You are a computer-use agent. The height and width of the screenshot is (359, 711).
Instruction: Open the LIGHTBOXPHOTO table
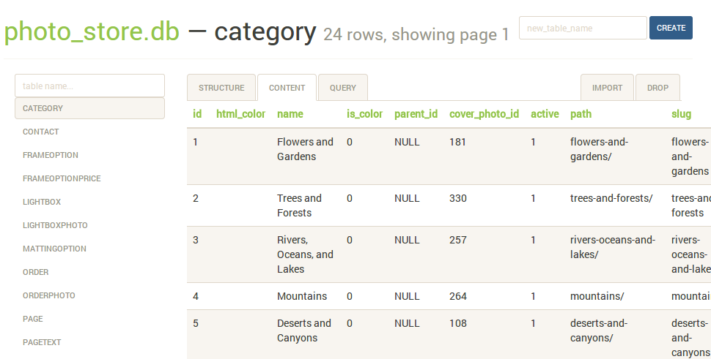pyautogui.click(x=55, y=225)
